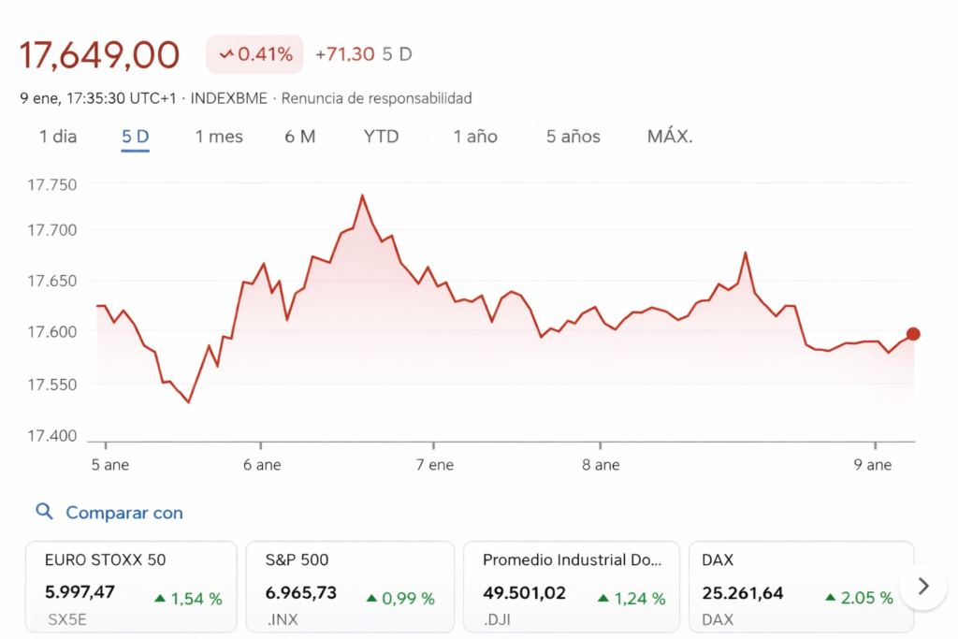
Task: Select the 1 mes time range
Action: [x=219, y=136]
